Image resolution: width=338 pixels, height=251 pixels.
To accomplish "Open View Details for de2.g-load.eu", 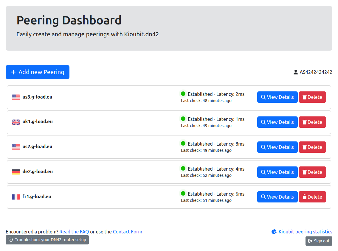I will 277,172.
